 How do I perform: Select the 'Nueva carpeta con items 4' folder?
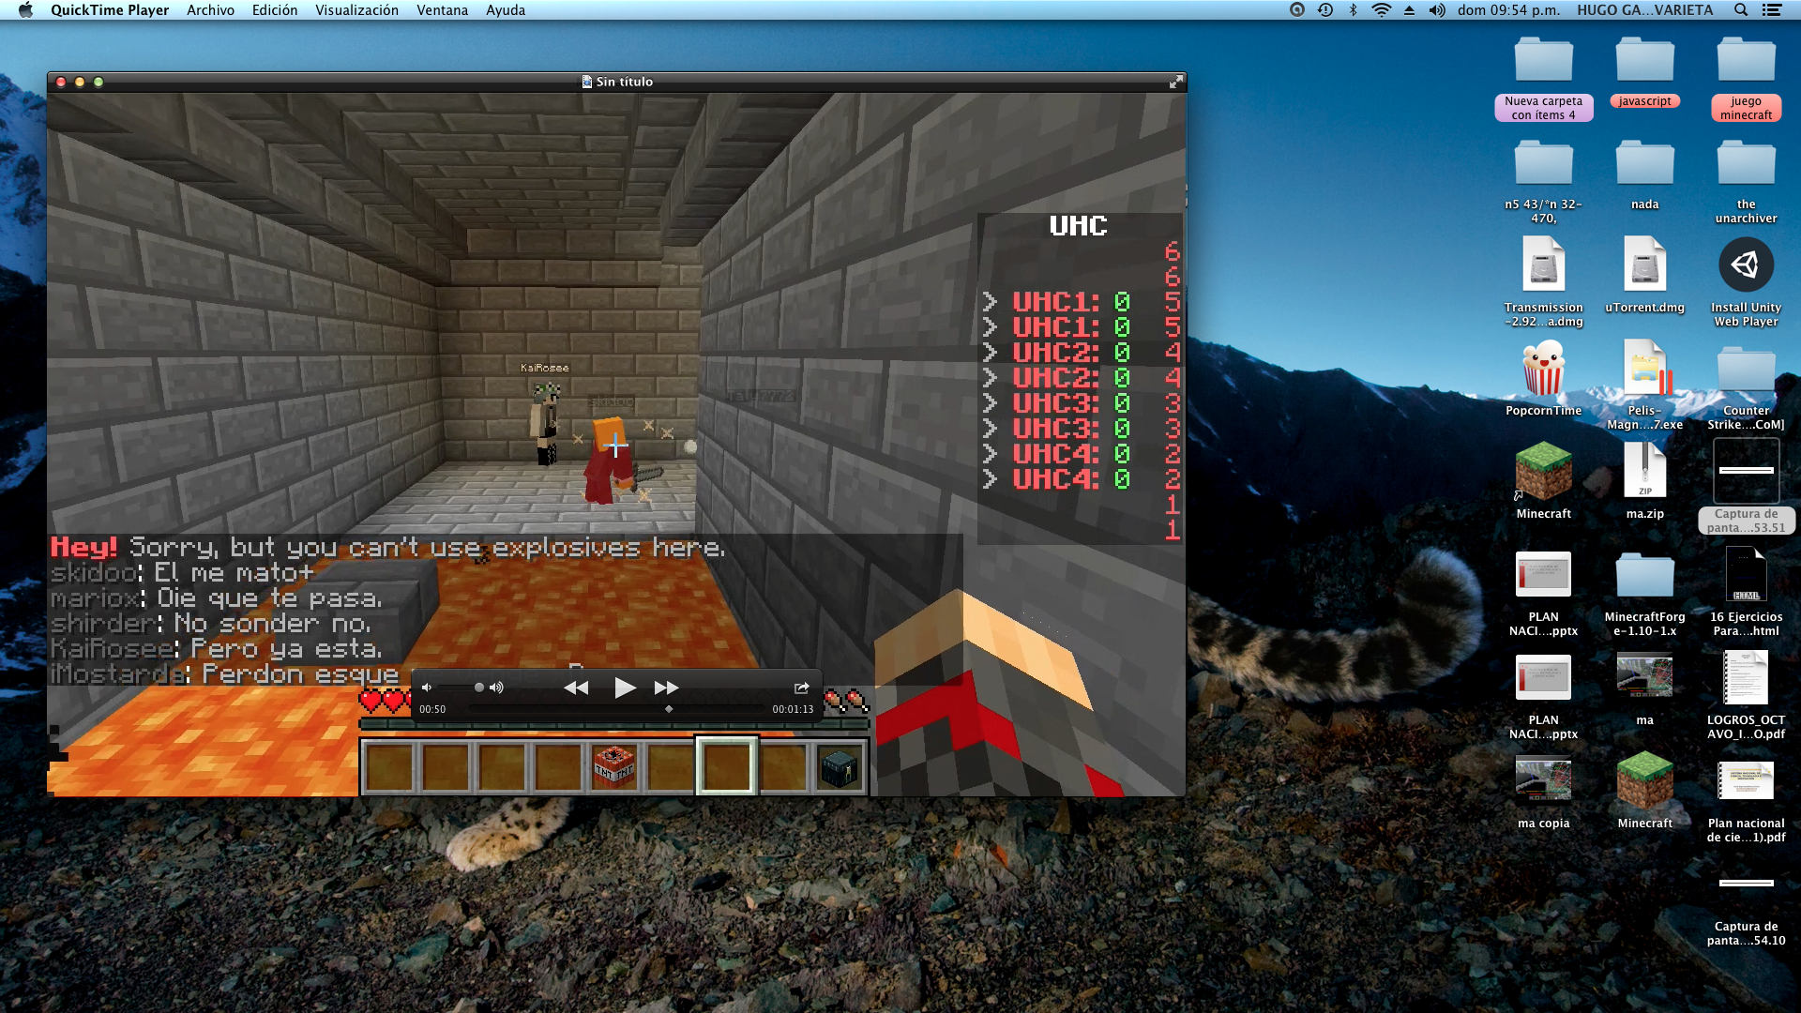[1543, 79]
